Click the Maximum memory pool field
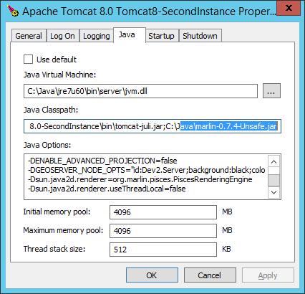Image resolution: width=305 pixels, height=294 pixels. 163,231
